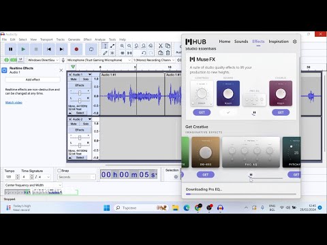327x245 pixels.
Task: Click the Copy icon in edit toolbar
Action: tap(168, 46)
